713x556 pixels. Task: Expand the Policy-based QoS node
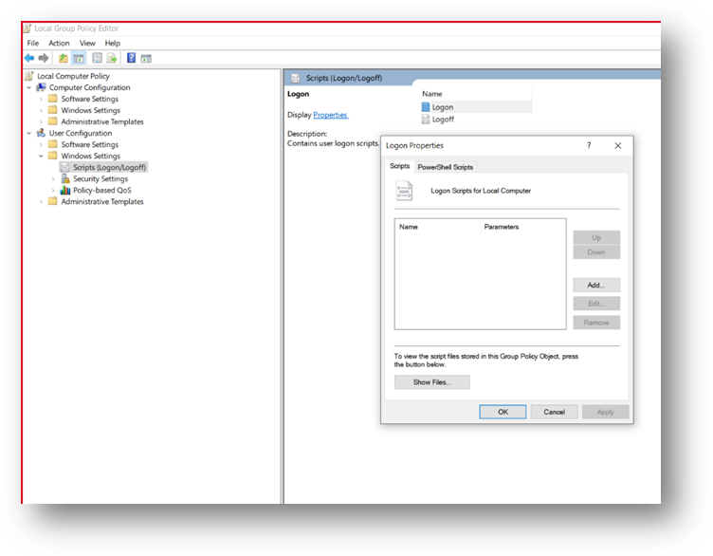point(53,190)
